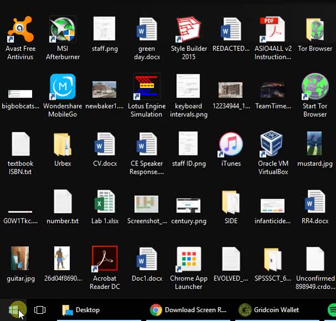
Task: Select the SPSSSCT_6 folder
Action: tap(273, 260)
